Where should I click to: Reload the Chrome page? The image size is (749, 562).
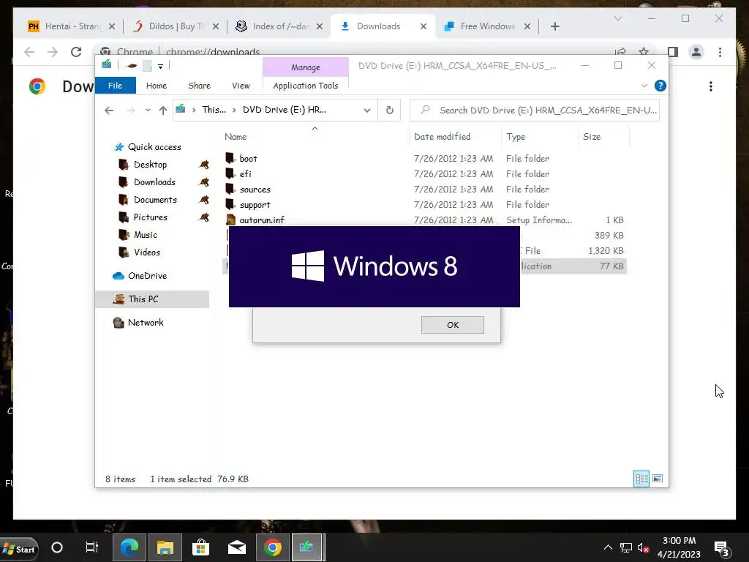pyautogui.click(x=76, y=52)
